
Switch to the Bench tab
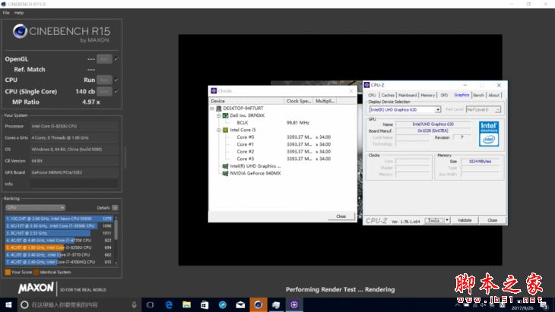click(478, 95)
